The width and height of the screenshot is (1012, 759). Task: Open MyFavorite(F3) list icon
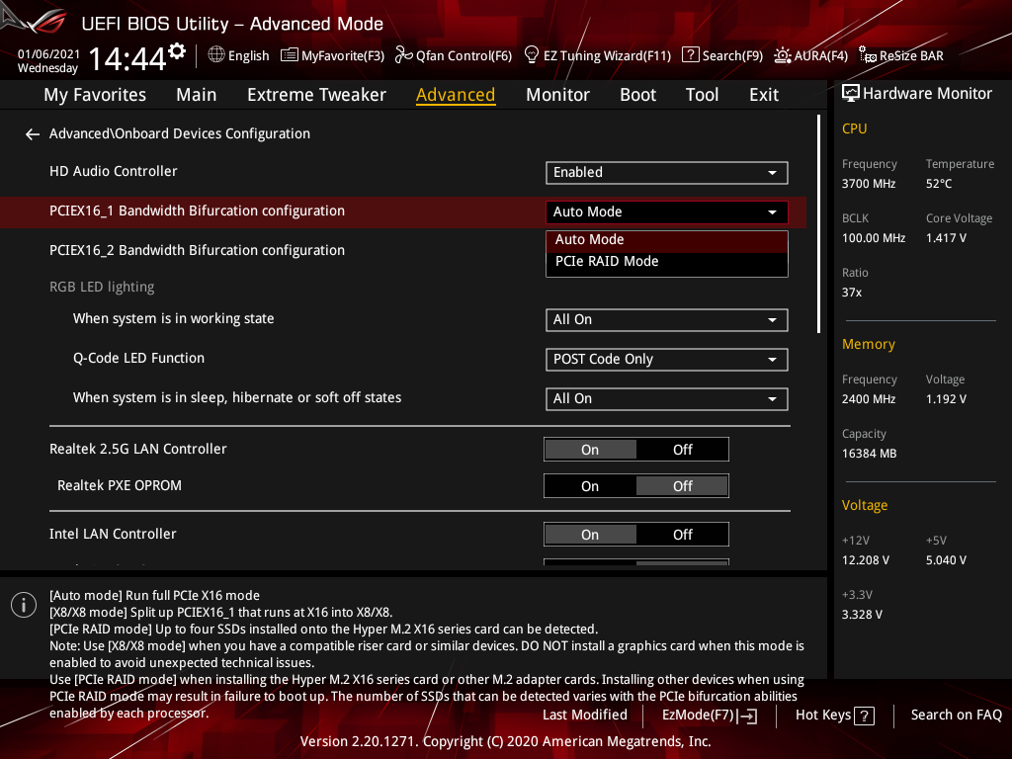point(290,55)
